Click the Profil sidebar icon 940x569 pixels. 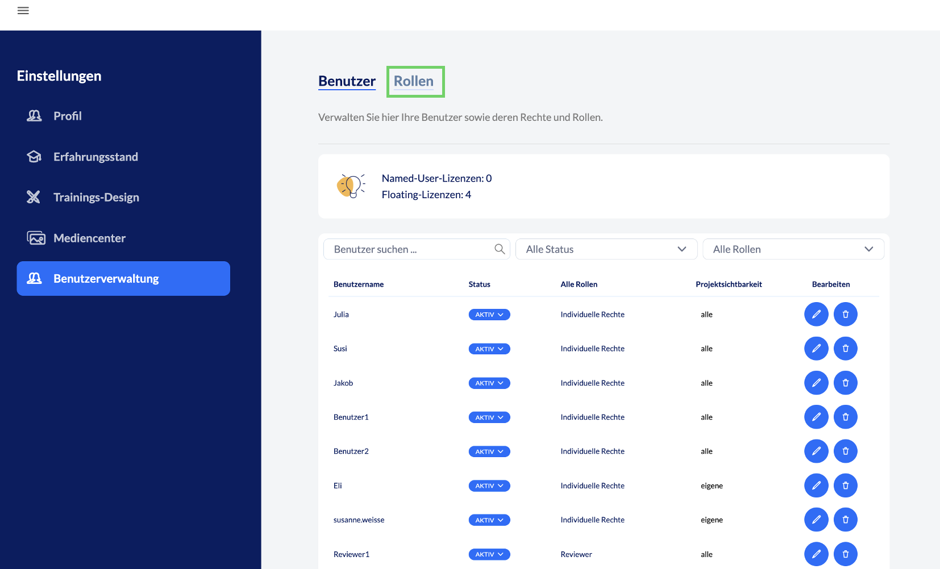point(34,116)
